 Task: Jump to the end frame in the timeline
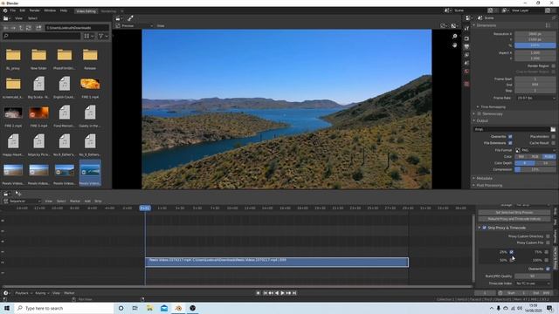(x=294, y=293)
